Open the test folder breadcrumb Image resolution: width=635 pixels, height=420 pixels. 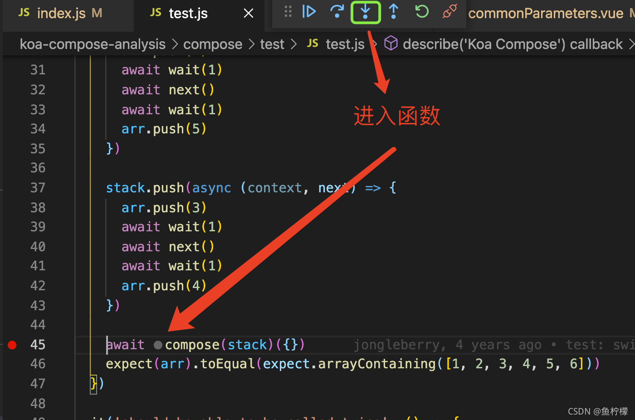(x=272, y=44)
